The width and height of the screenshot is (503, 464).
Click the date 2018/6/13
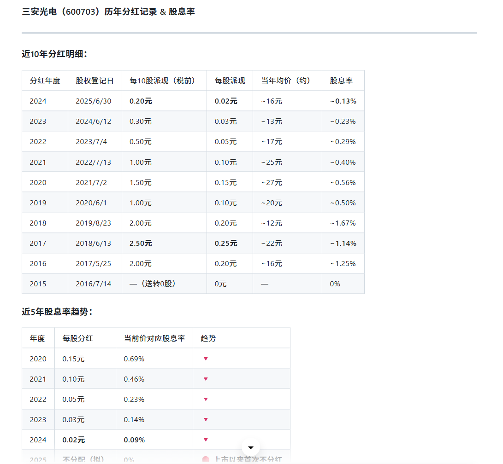tap(93, 244)
